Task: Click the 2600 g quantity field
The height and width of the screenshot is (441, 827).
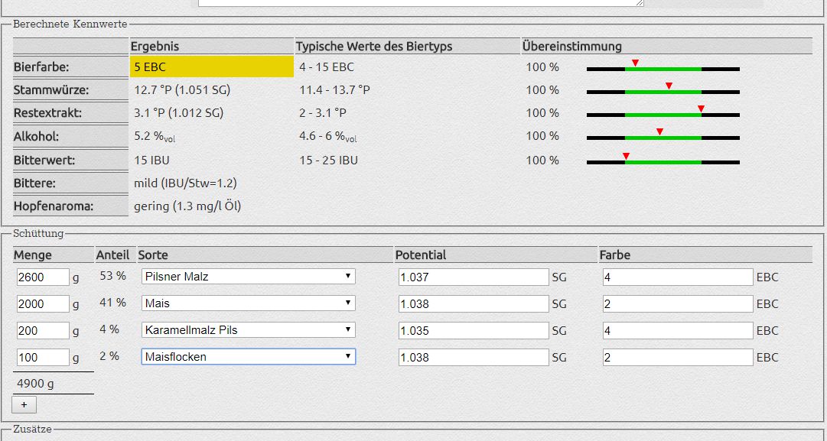Action: [x=42, y=277]
